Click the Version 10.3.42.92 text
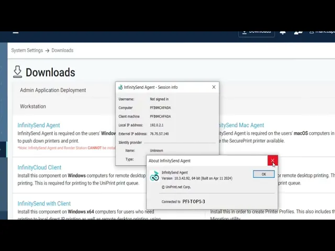This screenshot has height=251, width=335. [197, 178]
